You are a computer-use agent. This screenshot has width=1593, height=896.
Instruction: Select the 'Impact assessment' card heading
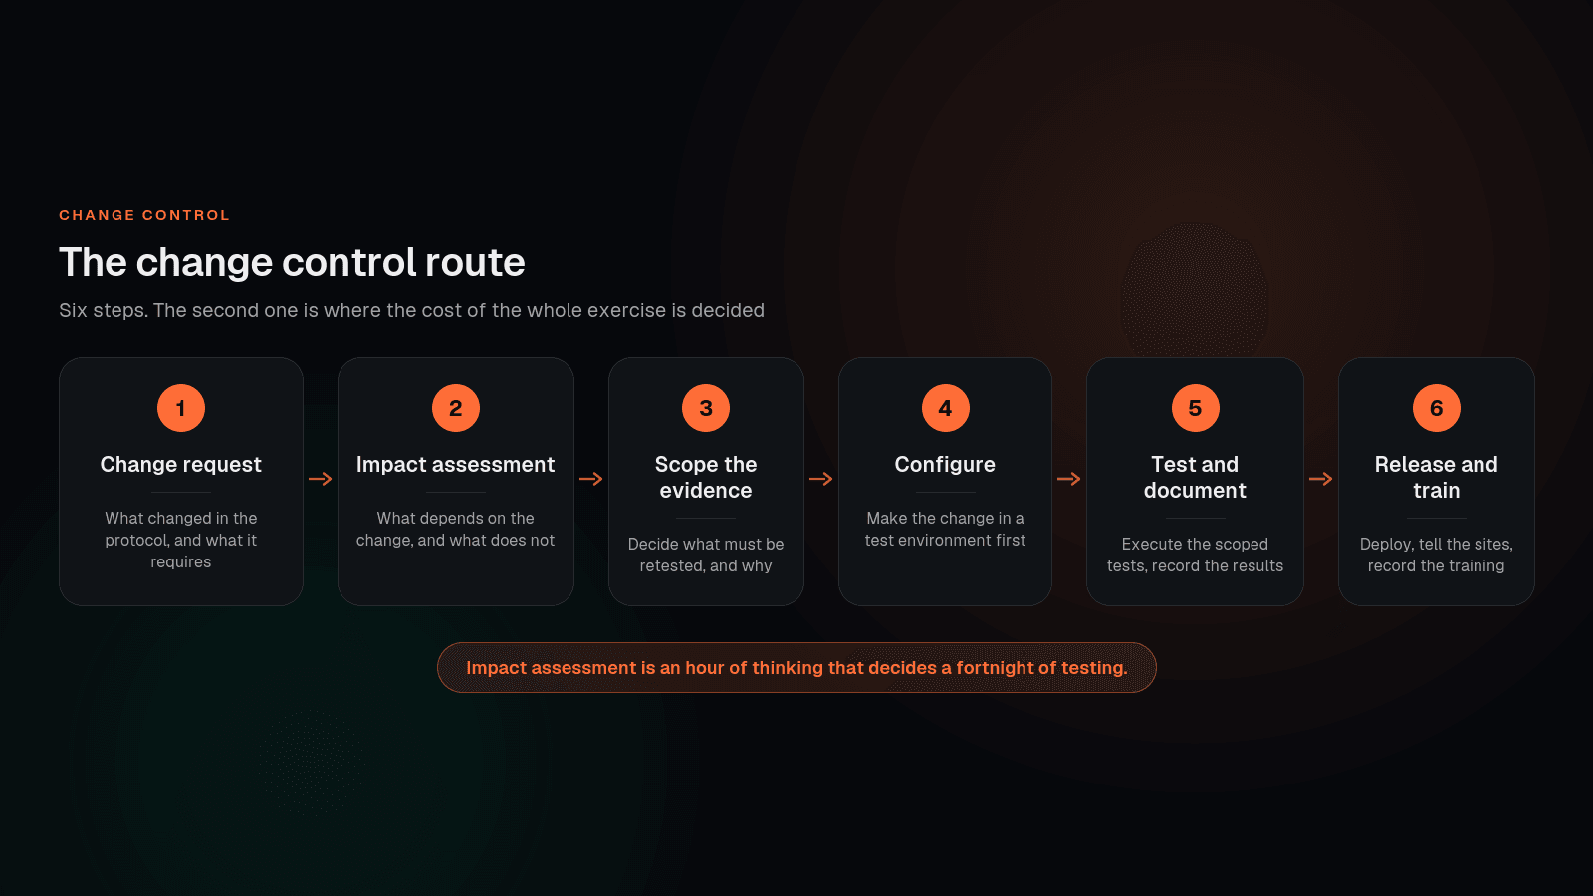pyautogui.click(x=456, y=465)
